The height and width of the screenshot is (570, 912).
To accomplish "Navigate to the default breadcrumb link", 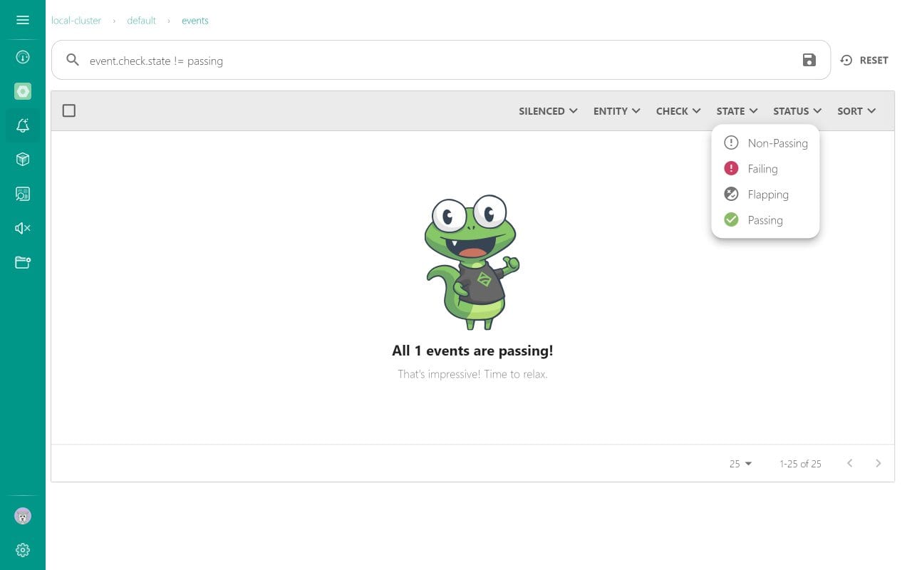I will point(141,21).
